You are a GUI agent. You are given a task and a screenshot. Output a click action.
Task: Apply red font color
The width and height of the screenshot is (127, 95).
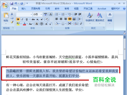tap(24, 24)
